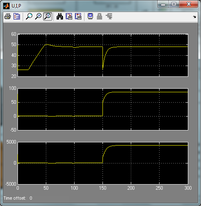This screenshot has width=201, height=206.
Task: Click the Autoscale binoculars icon
Action: 60,17
